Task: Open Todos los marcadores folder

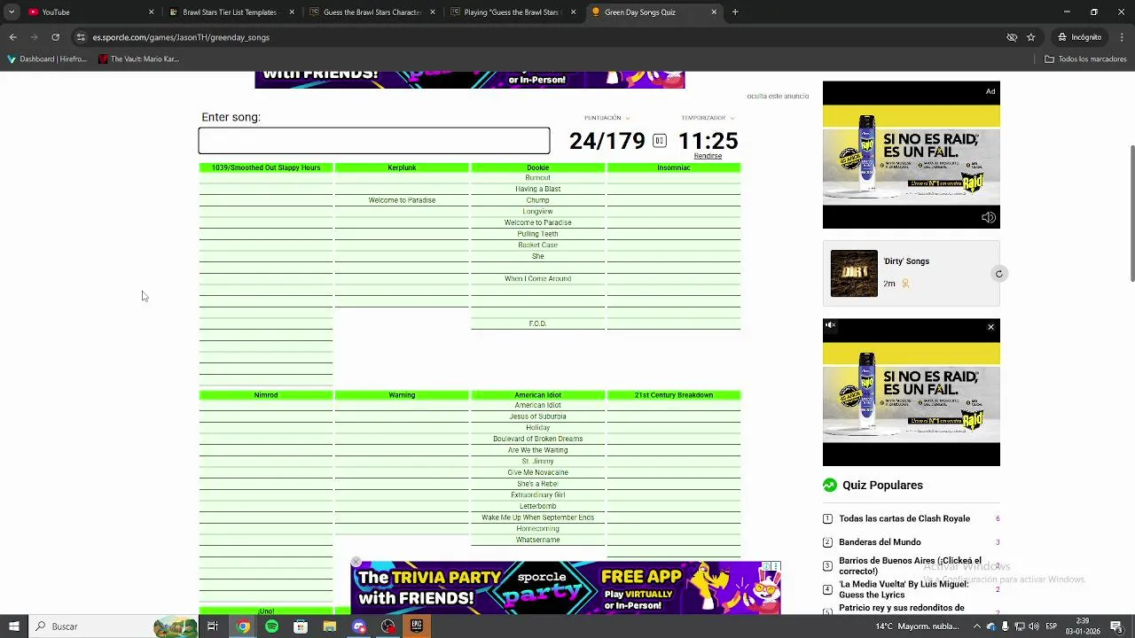Action: pos(1085,59)
